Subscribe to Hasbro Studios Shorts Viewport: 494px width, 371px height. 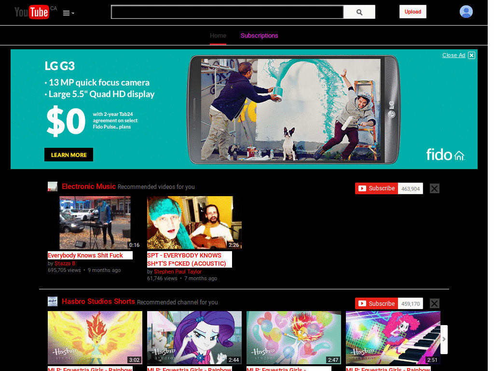pyautogui.click(x=376, y=303)
